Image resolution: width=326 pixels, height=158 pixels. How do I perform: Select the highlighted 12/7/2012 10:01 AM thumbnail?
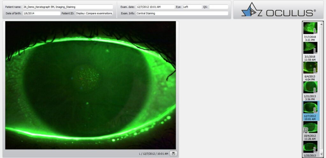tap(310, 108)
